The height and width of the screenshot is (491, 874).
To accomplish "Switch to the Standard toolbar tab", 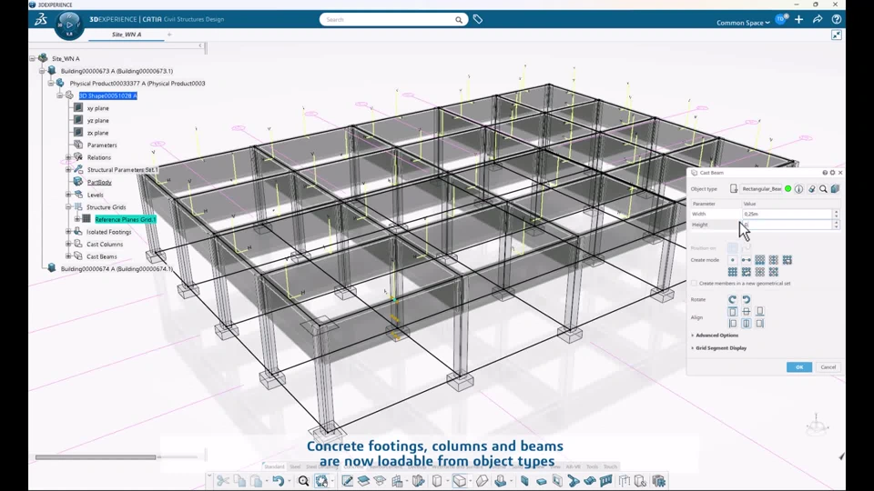I will 274,466.
